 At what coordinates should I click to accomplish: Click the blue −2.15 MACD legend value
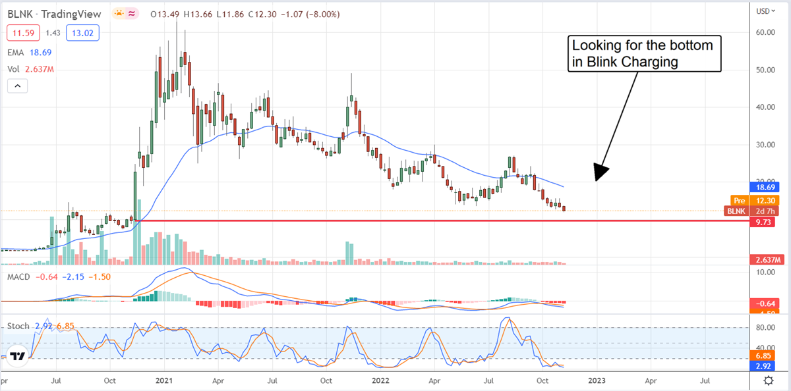coord(73,277)
